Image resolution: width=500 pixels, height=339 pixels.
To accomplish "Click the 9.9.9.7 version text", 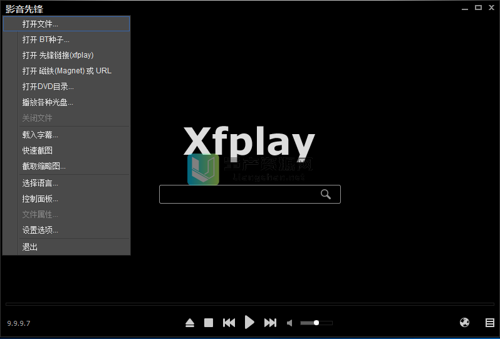I will click(x=19, y=323).
